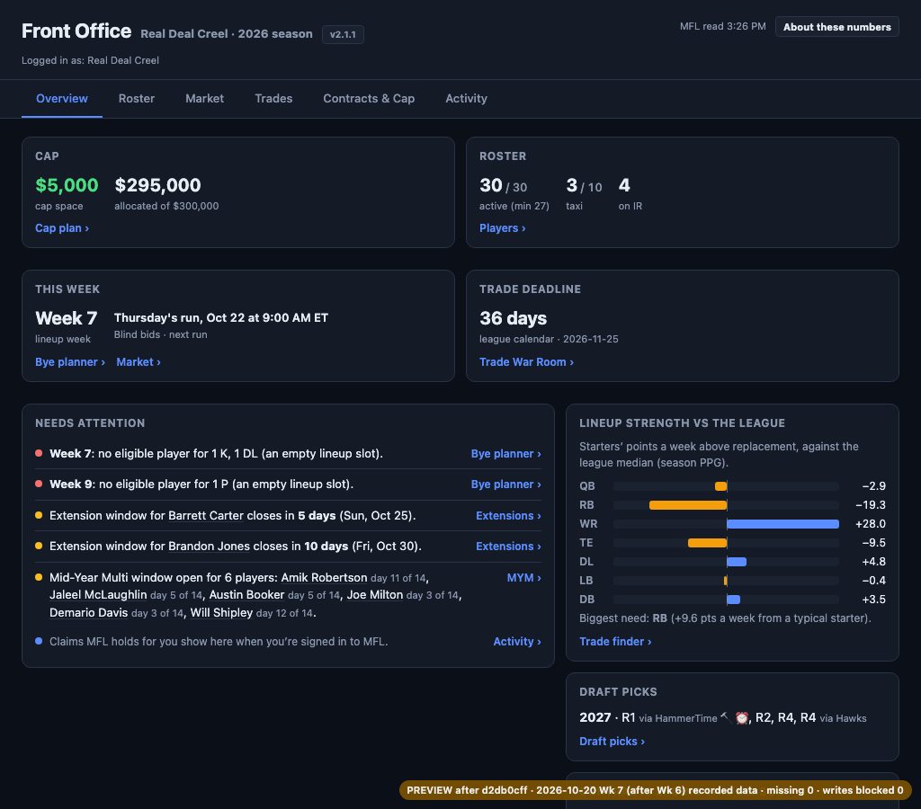Image resolution: width=921 pixels, height=809 pixels.
Task: Open the Contracts & Cap tab
Action: (x=369, y=99)
